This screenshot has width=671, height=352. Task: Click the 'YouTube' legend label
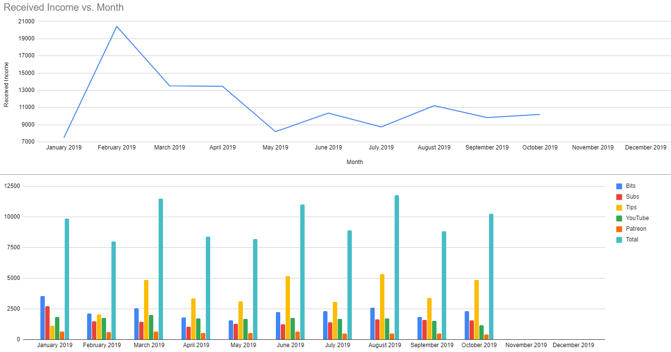tap(637, 218)
